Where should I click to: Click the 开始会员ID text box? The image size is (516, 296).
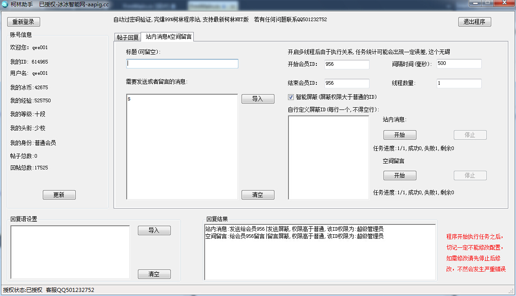point(346,64)
